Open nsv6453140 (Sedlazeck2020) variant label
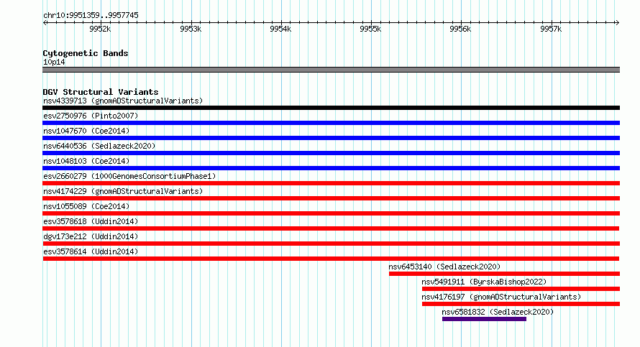 [x=444, y=267]
